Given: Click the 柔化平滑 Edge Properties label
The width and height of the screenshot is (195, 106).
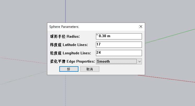Looking at the screenshot, I should [72, 62].
